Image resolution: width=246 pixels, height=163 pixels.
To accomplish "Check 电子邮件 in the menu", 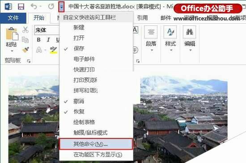I will click(96, 59).
